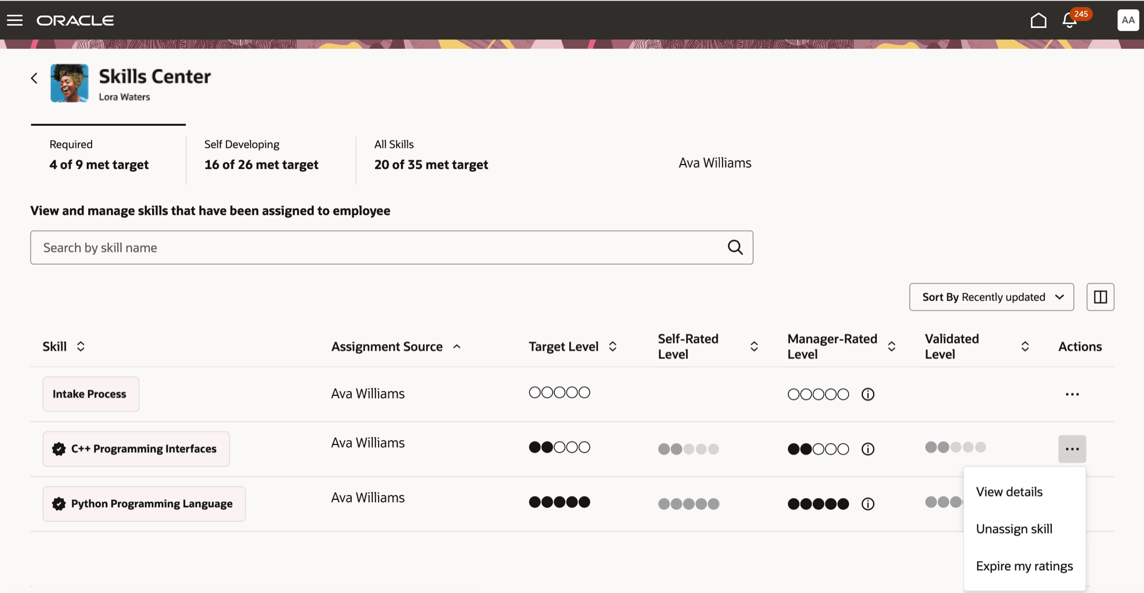The width and height of the screenshot is (1144, 593).
Task: Open actions menu for Intake Process
Action: pyautogui.click(x=1072, y=394)
